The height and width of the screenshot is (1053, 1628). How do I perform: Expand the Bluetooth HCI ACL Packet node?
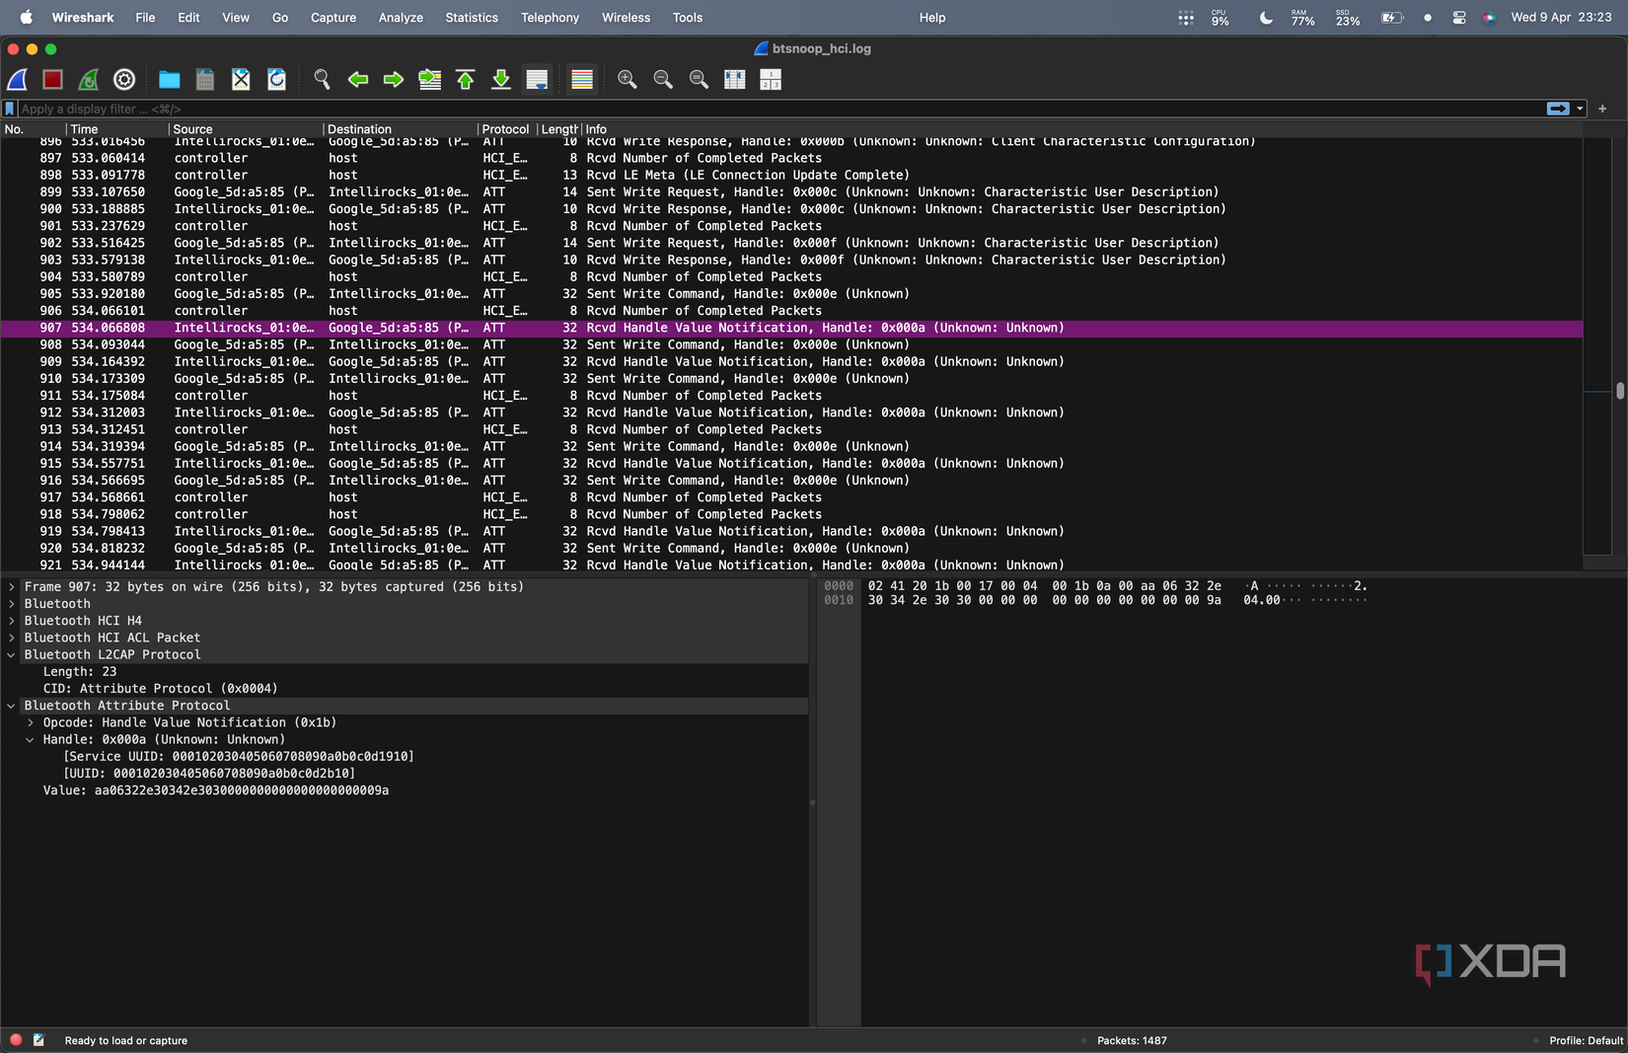pos(12,638)
